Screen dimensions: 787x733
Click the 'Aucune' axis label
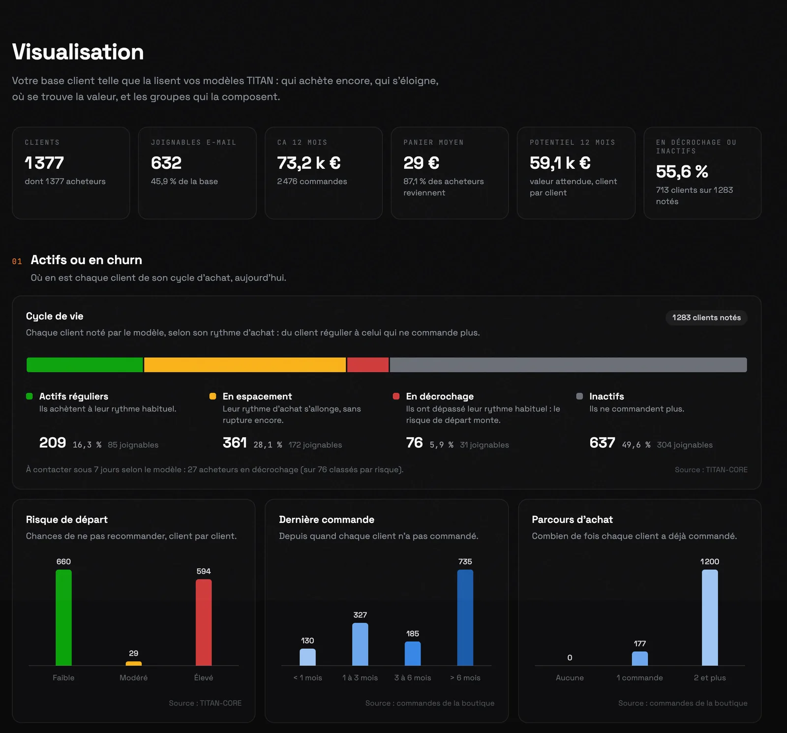point(570,678)
